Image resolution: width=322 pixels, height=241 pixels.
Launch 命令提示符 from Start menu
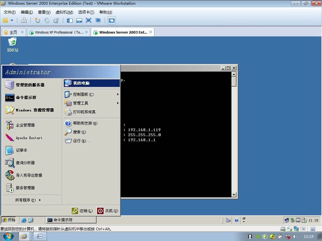pos(32,98)
